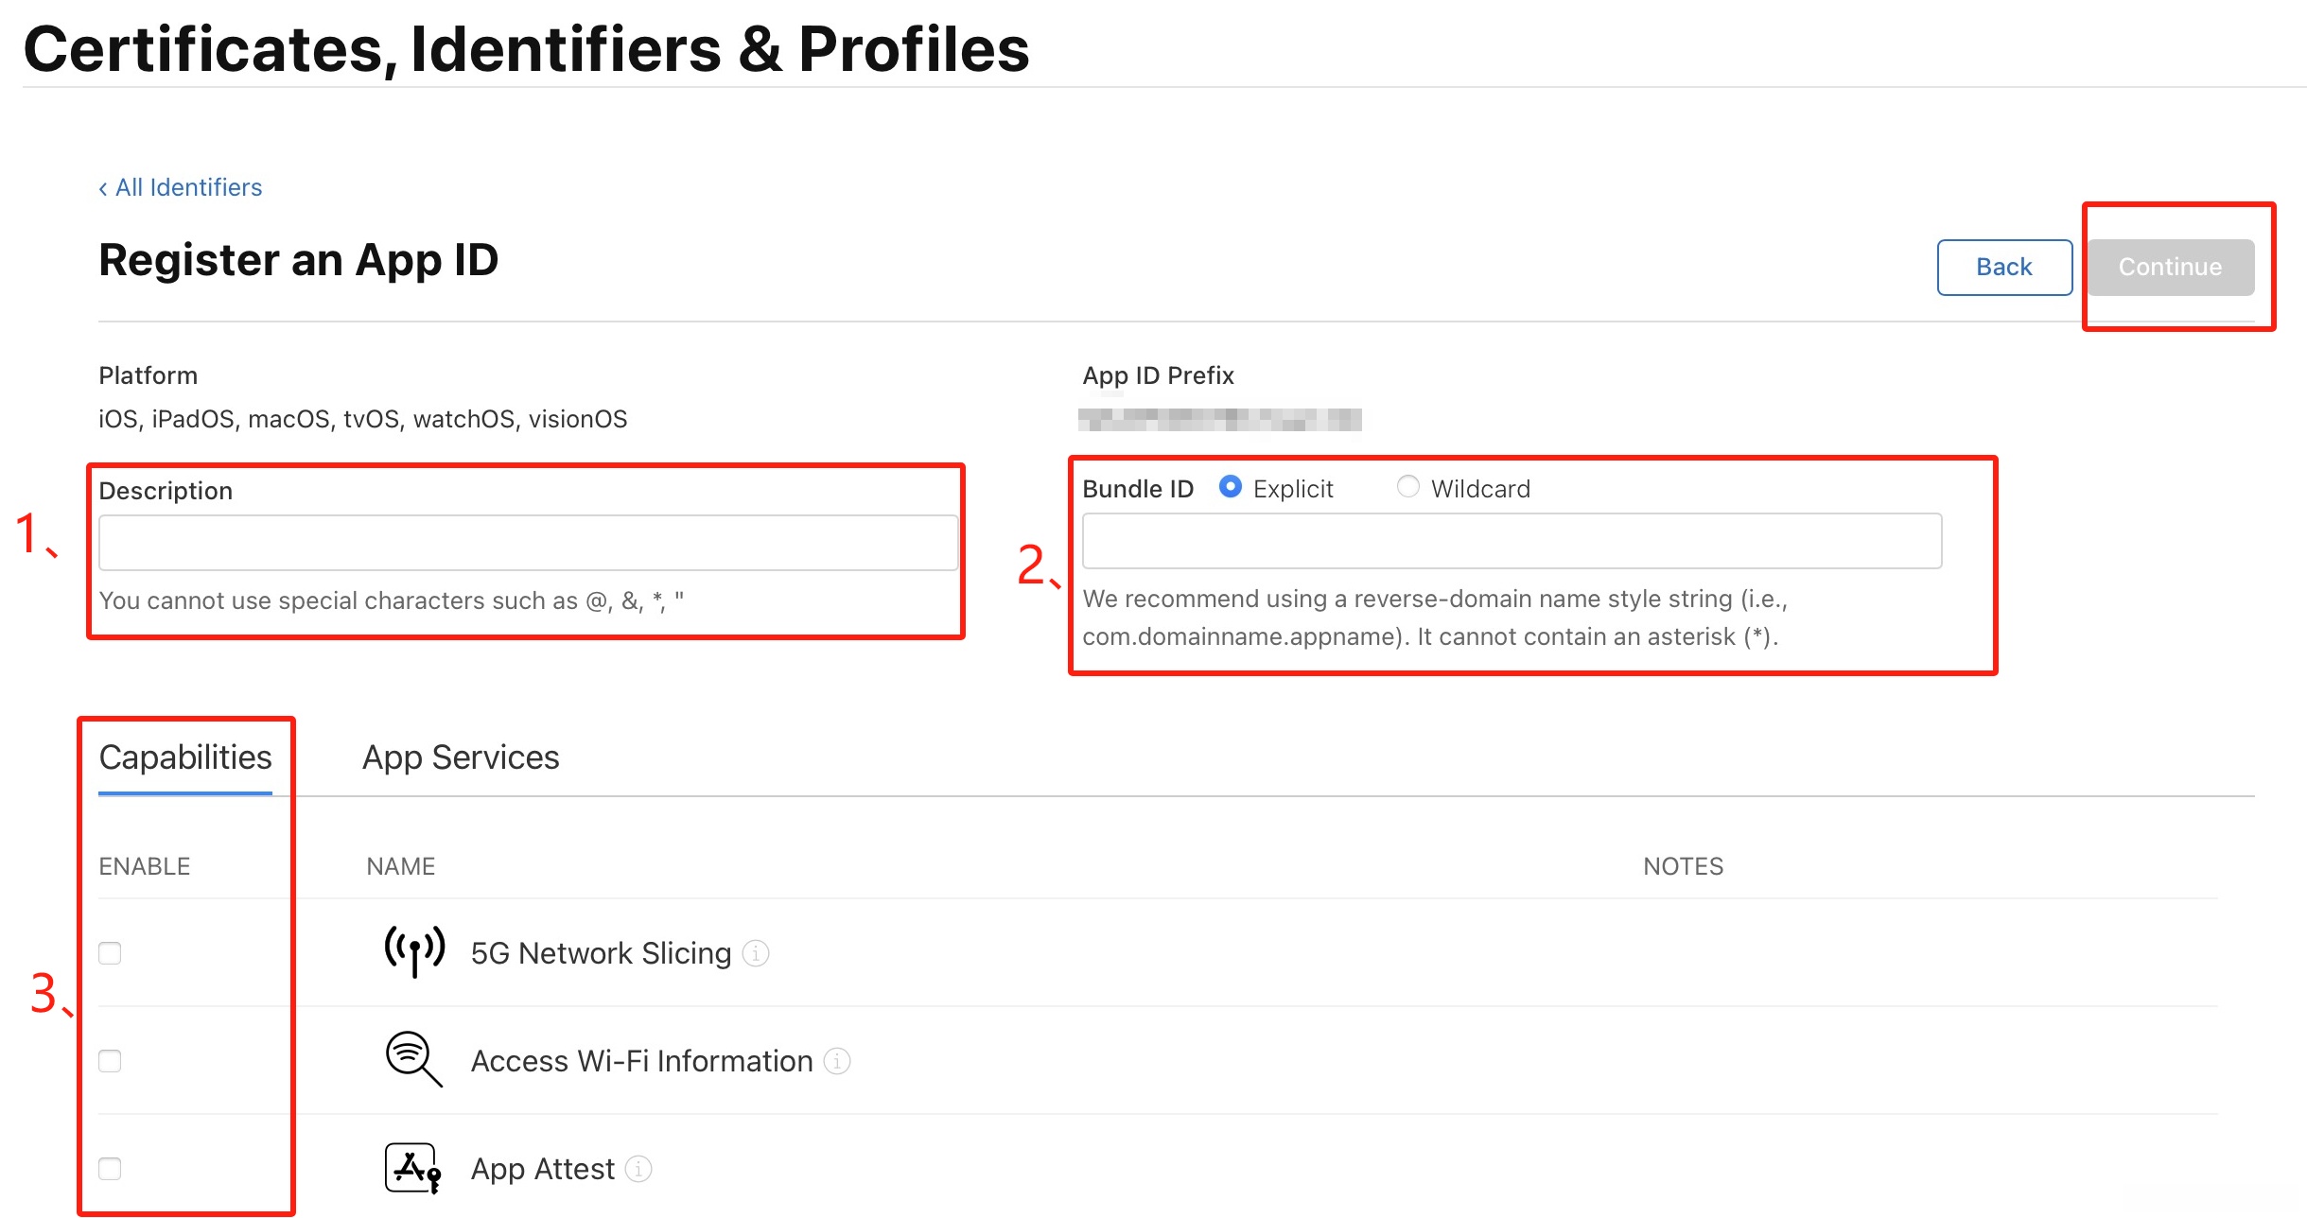Image resolution: width=2307 pixels, height=1218 pixels.
Task: Click the App Attest icon
Action: [x=413, y=1168]
